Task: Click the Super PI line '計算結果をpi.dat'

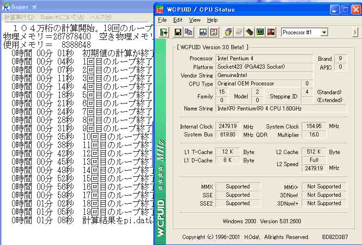Action: point(83,220)
